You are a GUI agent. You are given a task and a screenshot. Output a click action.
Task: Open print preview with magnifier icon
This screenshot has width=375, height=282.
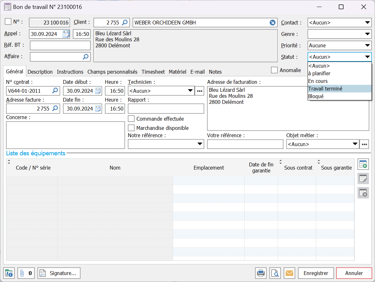pyautogui.click(x=275, y=273)
